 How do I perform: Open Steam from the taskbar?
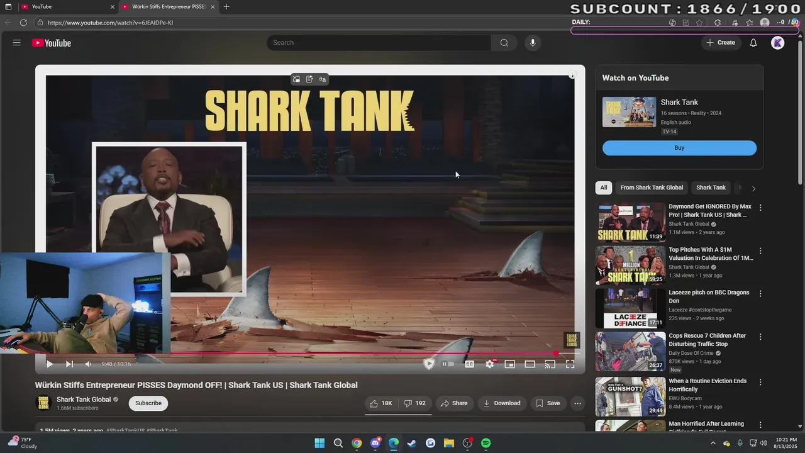tap(412, 443)
